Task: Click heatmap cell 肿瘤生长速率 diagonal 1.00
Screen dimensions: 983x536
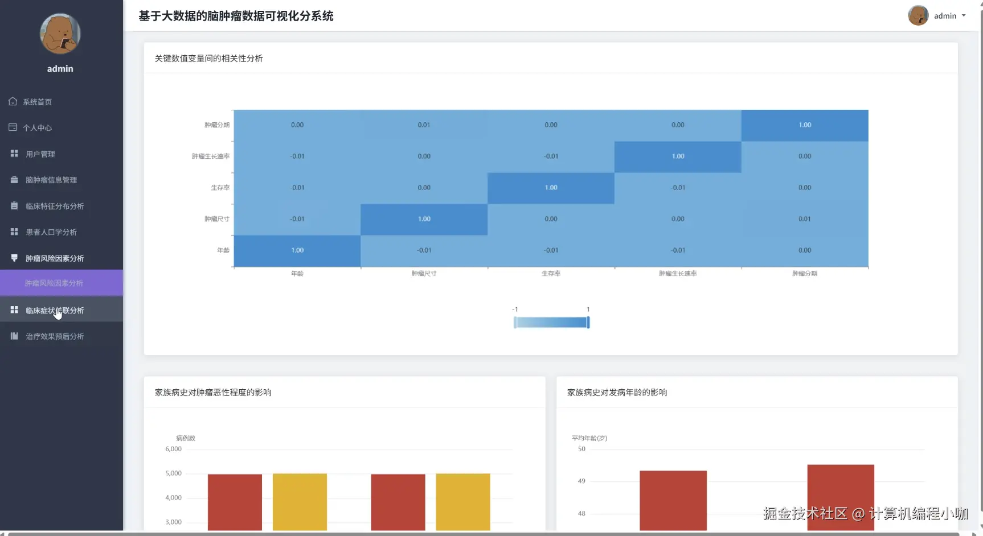Action: 678,156
